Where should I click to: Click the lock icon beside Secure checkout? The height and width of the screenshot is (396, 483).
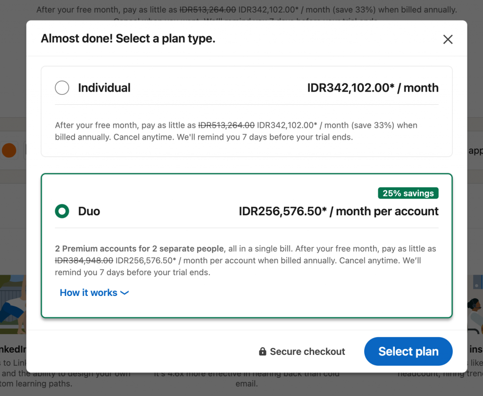click(263, 352)
